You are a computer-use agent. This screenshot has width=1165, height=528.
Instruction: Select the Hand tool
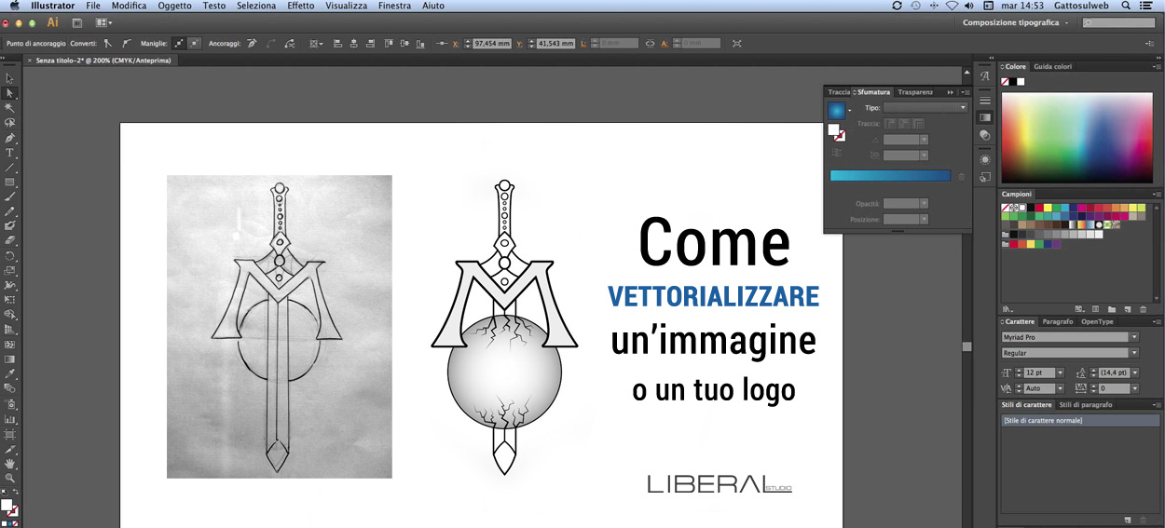[10, 463]
